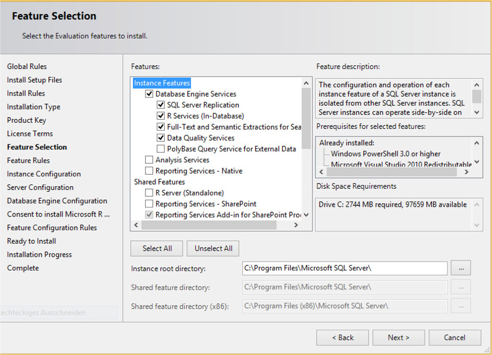Click the Prerequisites list up scroll arrow
Image resolution: width=492 pixels, height=355 pixels.
click(476, 143)
